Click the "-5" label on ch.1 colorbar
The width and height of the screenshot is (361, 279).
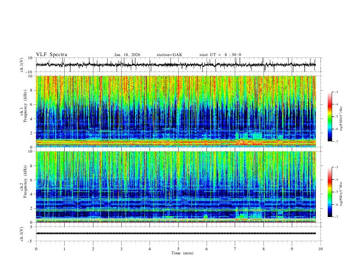coord(336,117)
